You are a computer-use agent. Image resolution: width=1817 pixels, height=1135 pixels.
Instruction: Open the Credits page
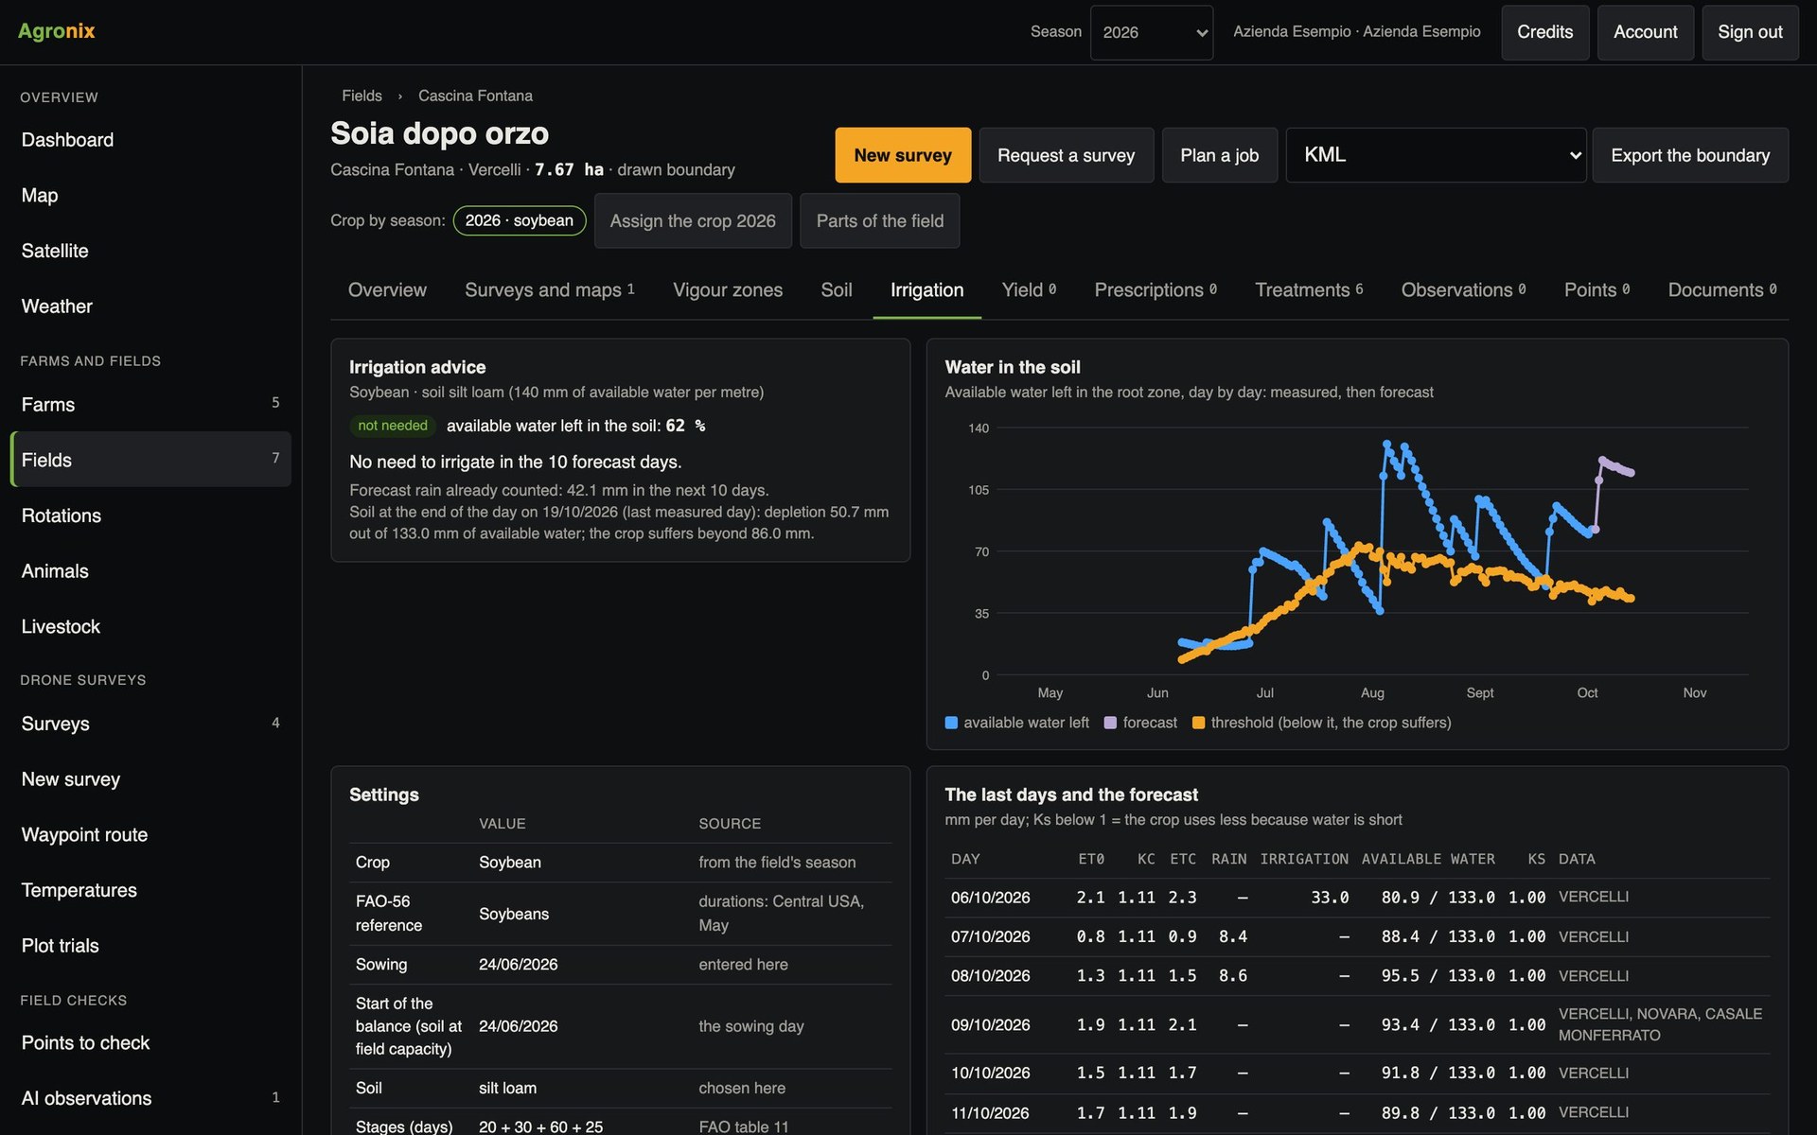[1544, 32]
